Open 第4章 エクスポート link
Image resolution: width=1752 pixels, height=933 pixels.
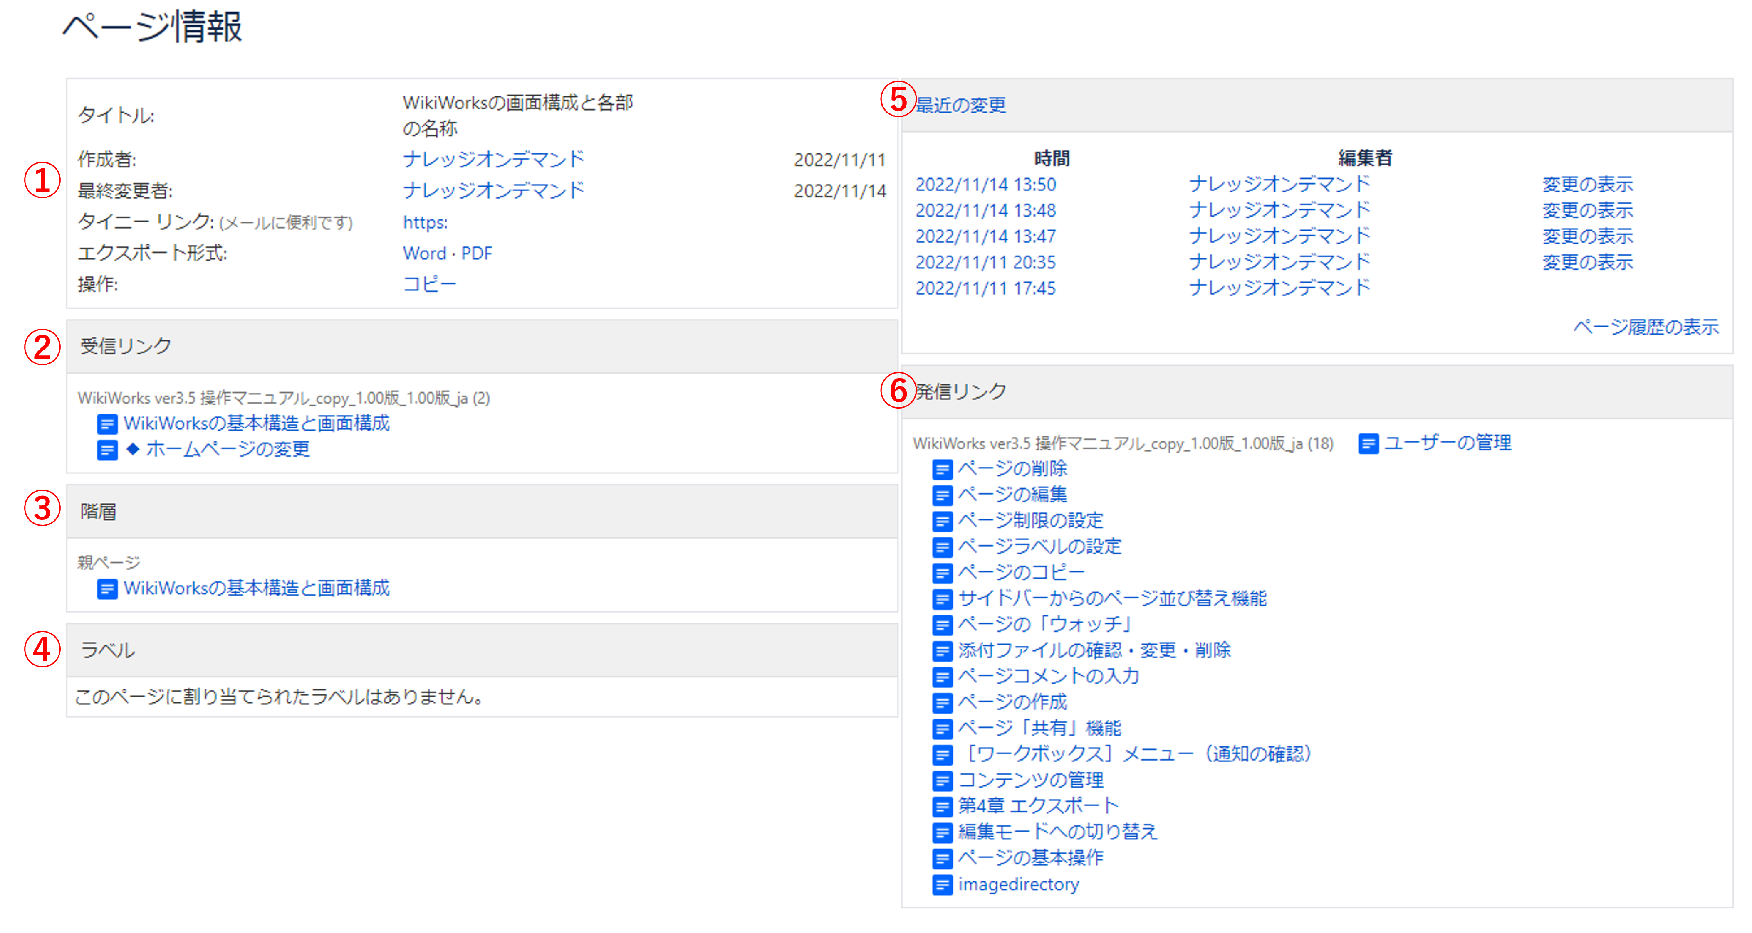[x=1038, y=806]
